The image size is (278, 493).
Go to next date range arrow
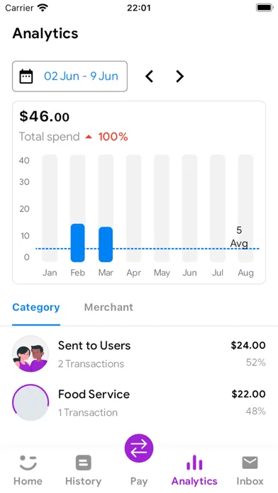(179, 76)
